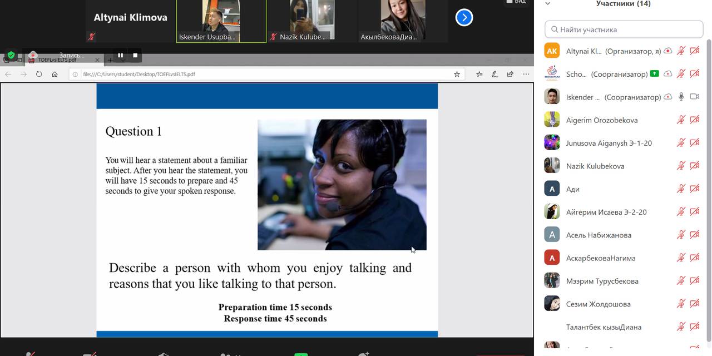The width and height of the screenshot is (712, 356).
Task: Toggle Iskender's camera icon in participants list
Action: click(694, 96)
